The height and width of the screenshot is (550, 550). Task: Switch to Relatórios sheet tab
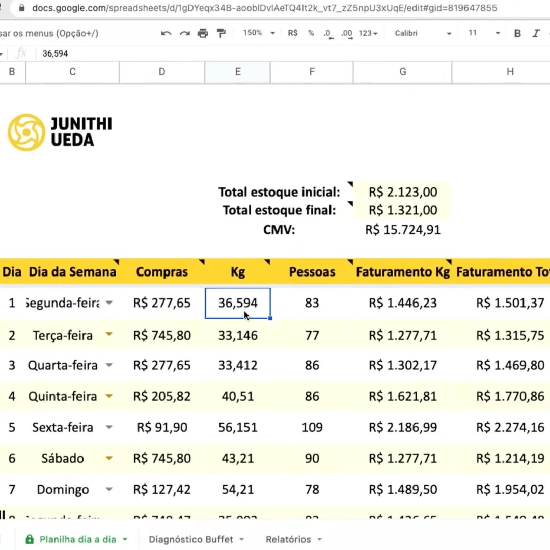click(x=288, y=539)
